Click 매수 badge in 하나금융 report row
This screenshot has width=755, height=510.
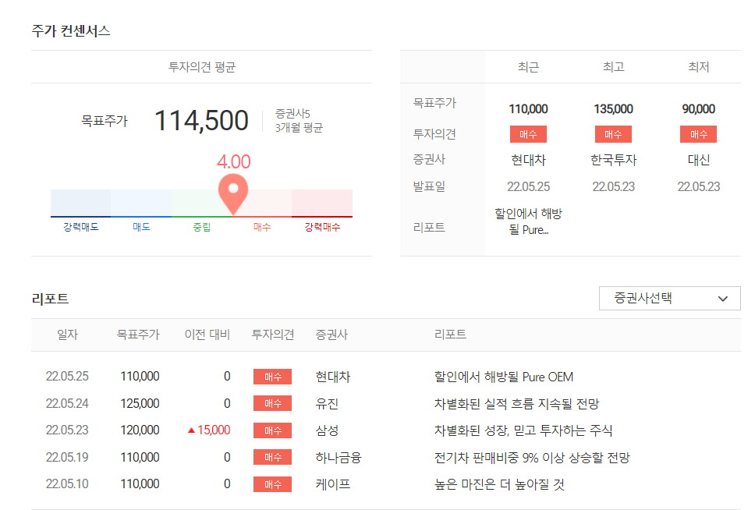[272, 457]
